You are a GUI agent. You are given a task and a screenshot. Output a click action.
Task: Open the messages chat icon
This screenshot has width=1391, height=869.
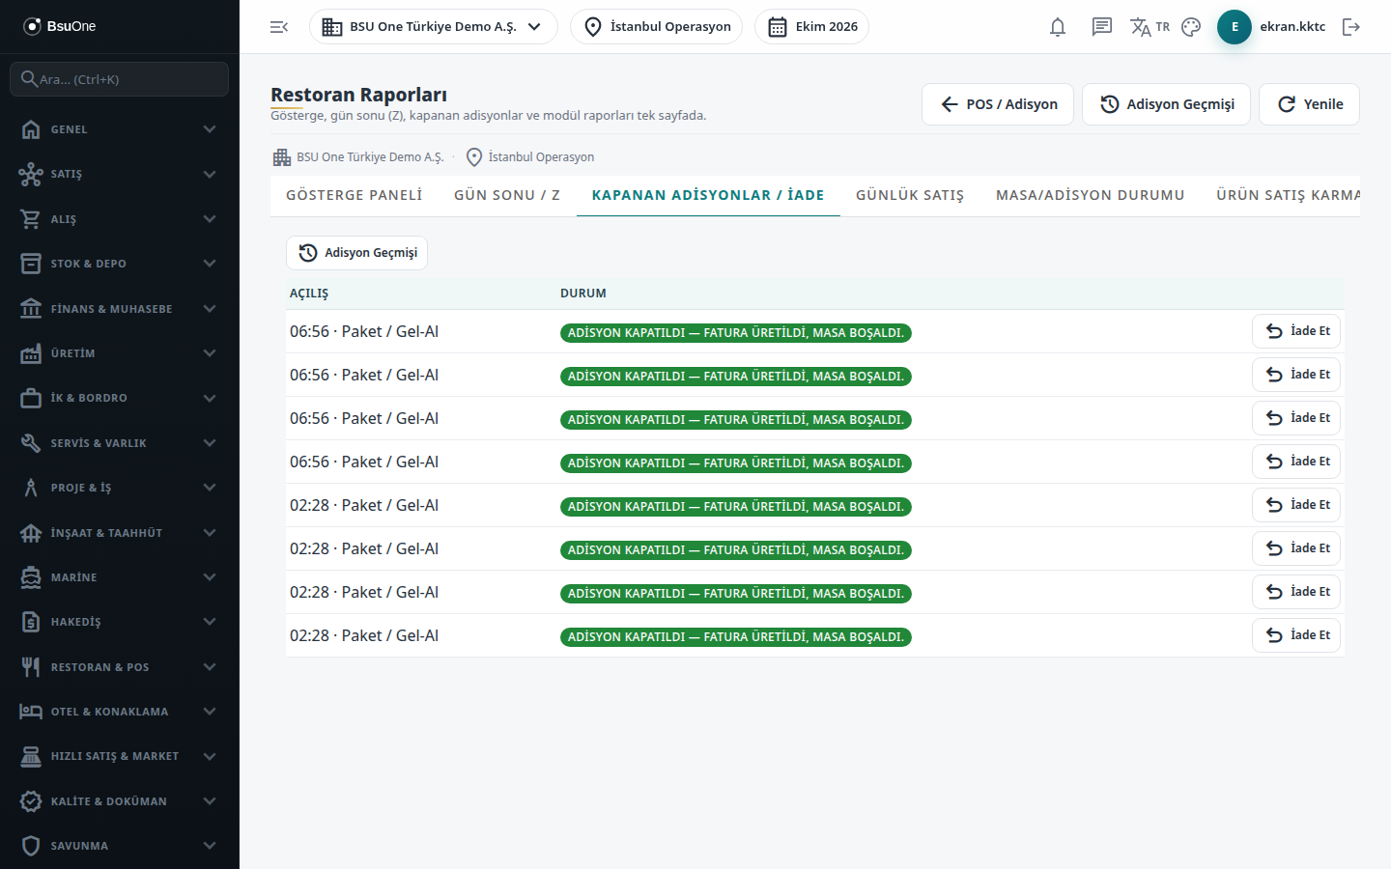[1102, 27]
